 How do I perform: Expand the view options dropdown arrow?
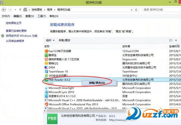coord(176,40)
